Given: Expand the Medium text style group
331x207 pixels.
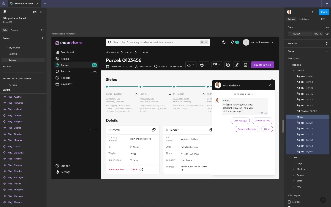Looking at the screenshot, I should click(x=294, y=169).
